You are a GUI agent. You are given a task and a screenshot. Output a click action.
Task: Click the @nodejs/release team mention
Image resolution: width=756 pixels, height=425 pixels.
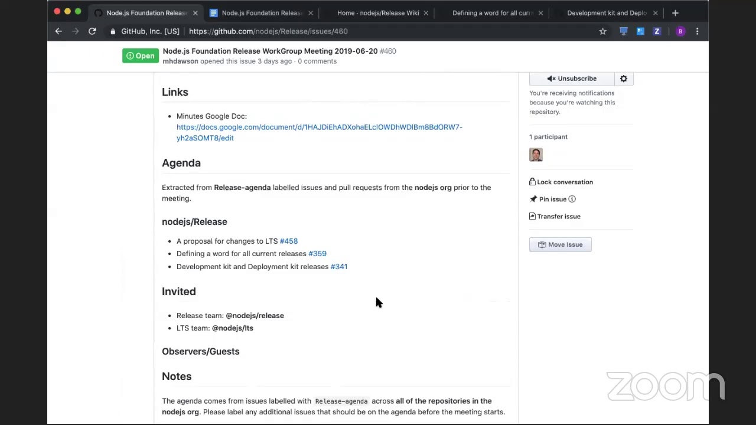coord(255,315)
